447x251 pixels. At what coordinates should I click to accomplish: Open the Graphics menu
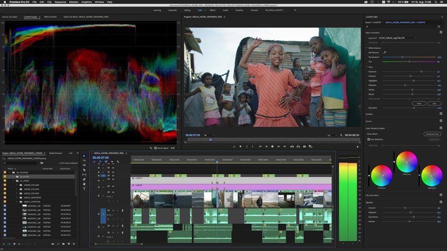[86, 2]
